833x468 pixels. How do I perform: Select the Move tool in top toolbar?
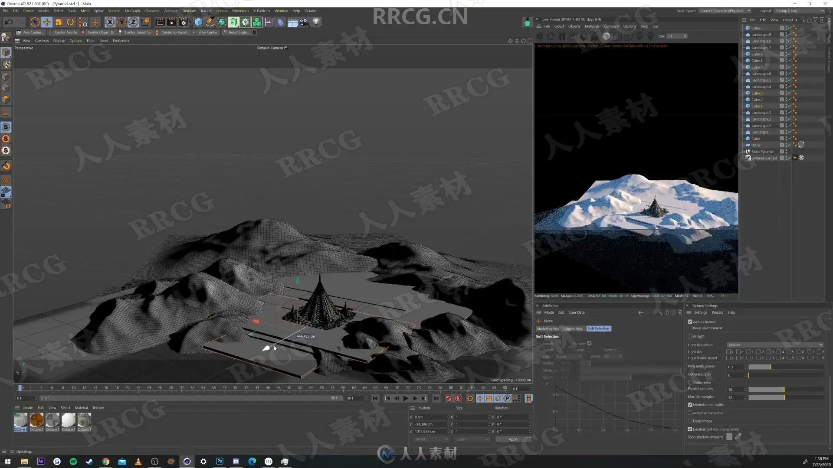46,22
